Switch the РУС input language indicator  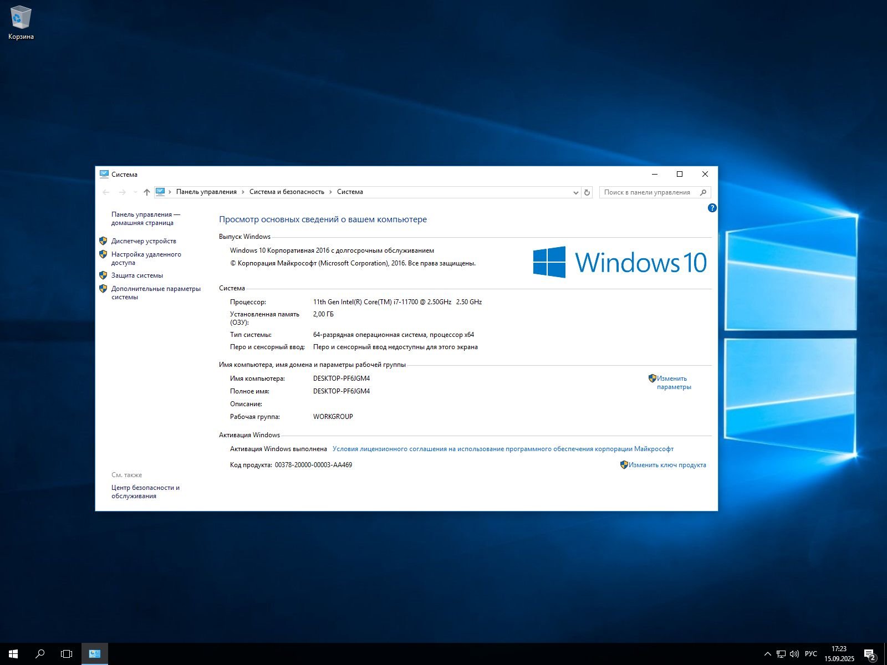point(810,654)
